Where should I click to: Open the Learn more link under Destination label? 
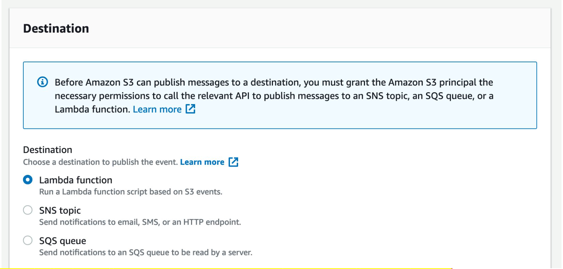202,162
